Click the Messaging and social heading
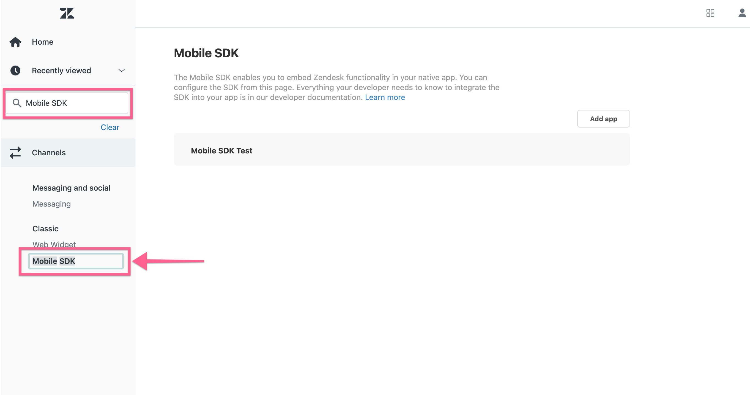750x395 pixels. tap(71, 188)
